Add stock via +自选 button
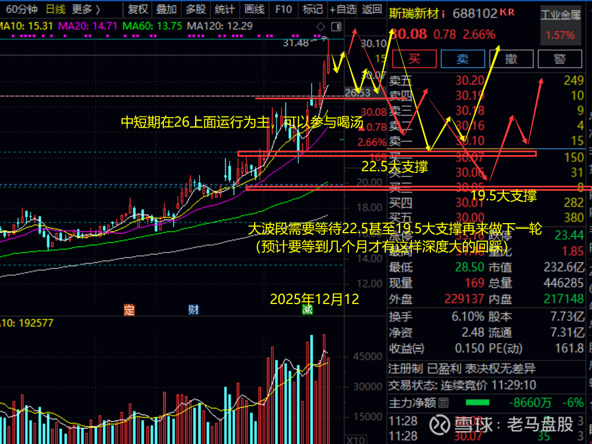 click(x=342, y=9)
